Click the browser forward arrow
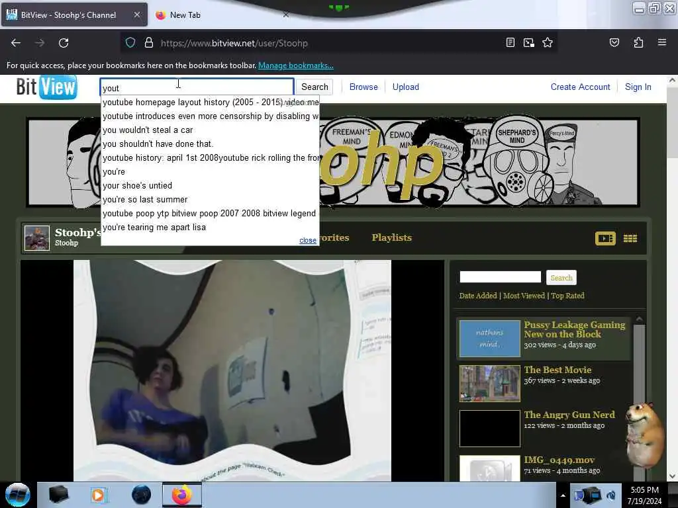This screenshot has width=678, height=508. pos(40,43)
